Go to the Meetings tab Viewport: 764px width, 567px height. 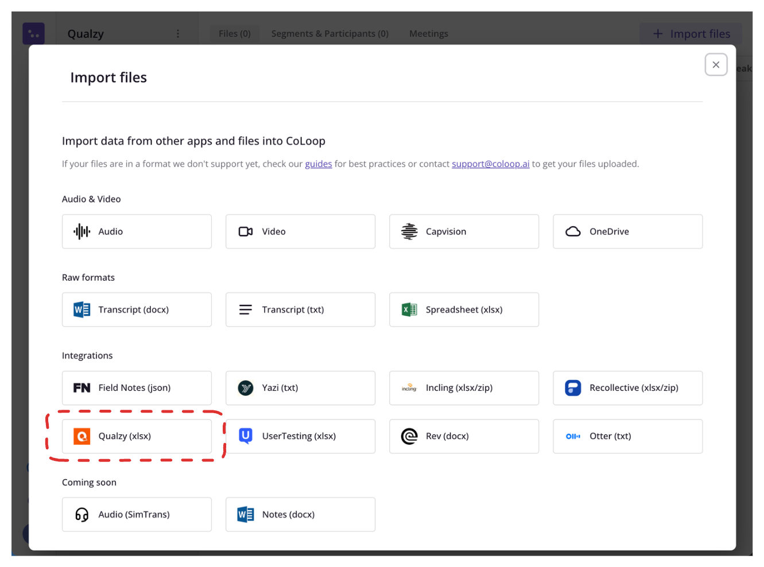tap(429, 34)
